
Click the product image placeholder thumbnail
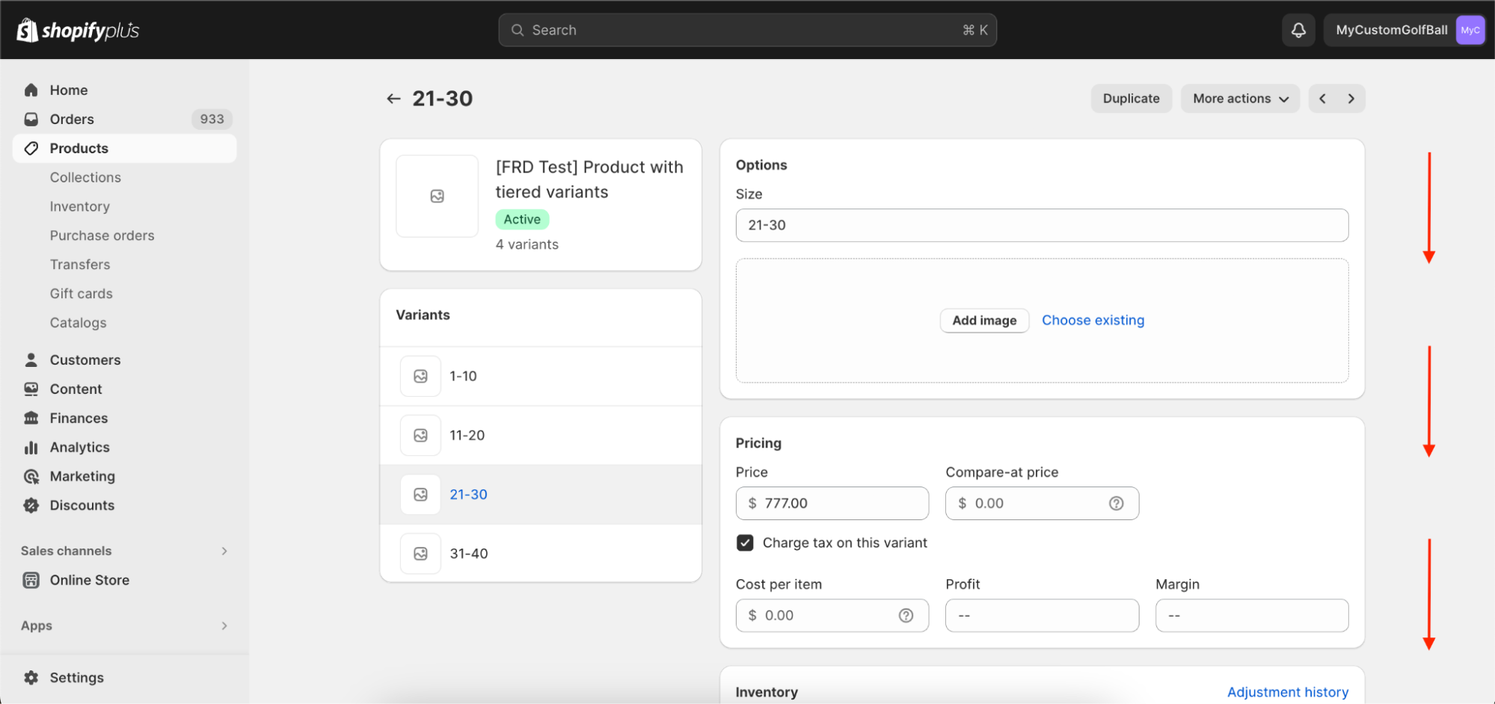coord(438,196)
